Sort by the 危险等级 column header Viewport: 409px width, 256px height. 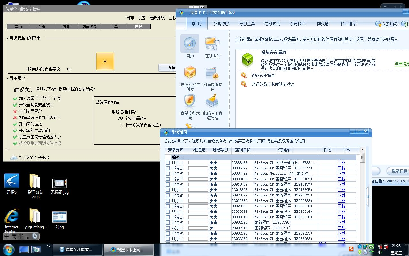pos(220,150)
